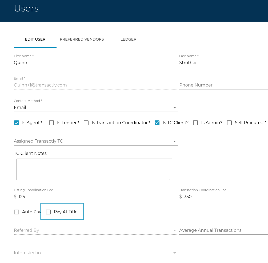This screenshot has width=268, height=263.
Task: Check the Pay At Title checkbox
Action: pos(48,212)
